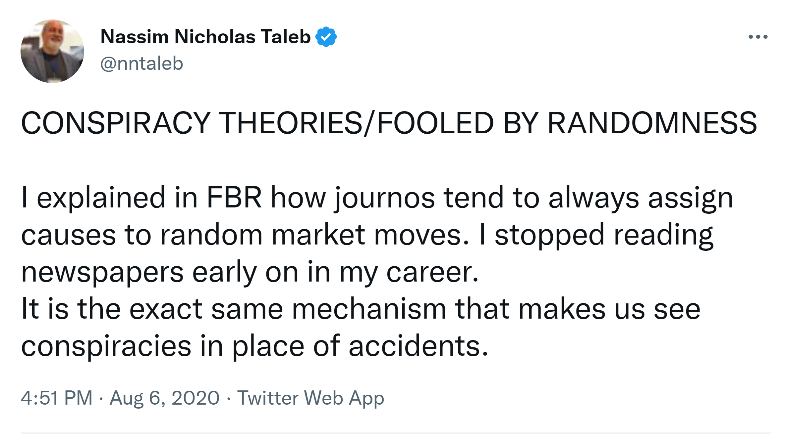Click the 4:51 PM timestamp
This screenshot has height=444, width=785.
pyautogui.click(x=57, y=398)
